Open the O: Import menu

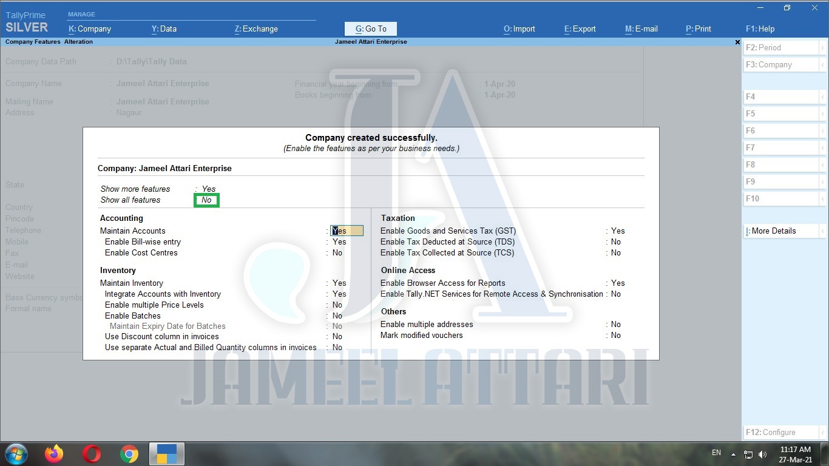(519, 29)
